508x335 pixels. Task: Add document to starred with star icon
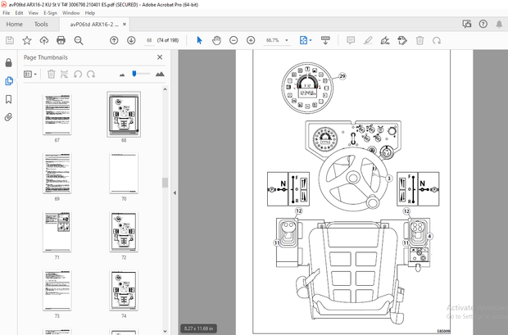(27, 40)
